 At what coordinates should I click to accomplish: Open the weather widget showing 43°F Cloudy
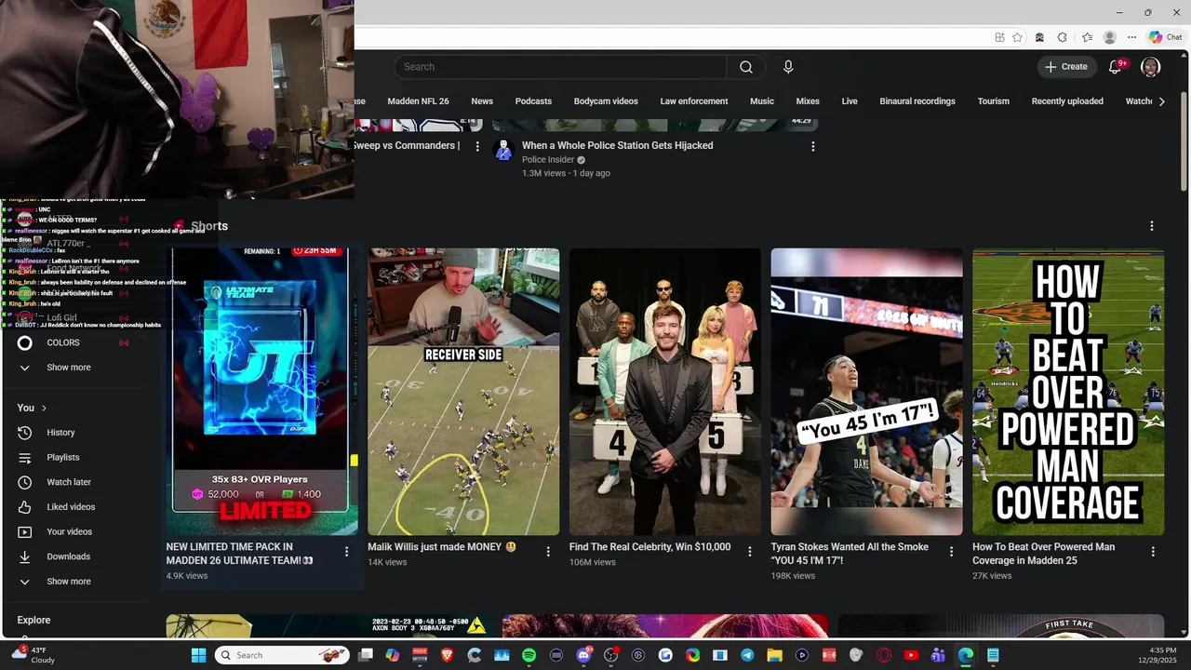point(34,655)
